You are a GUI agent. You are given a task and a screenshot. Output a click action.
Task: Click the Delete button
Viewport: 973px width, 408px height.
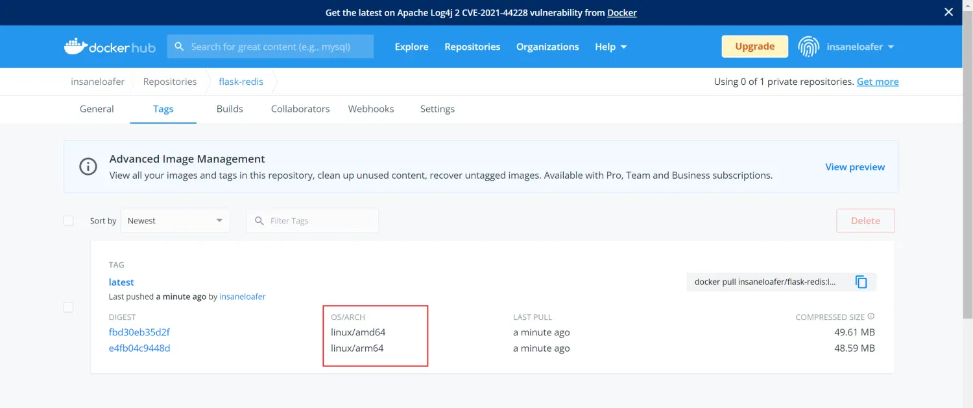865,221
